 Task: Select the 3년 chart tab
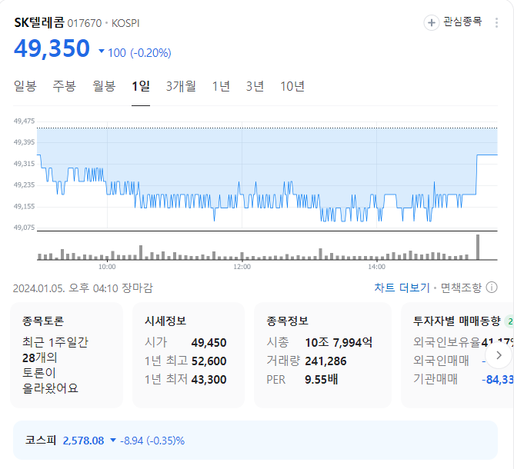point(255,86)
